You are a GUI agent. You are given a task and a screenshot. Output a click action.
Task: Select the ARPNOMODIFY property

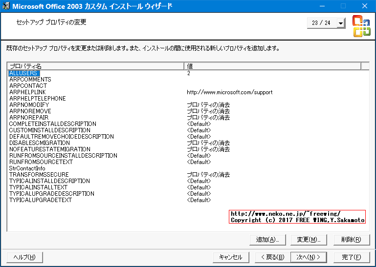click(x=29, y=104)
